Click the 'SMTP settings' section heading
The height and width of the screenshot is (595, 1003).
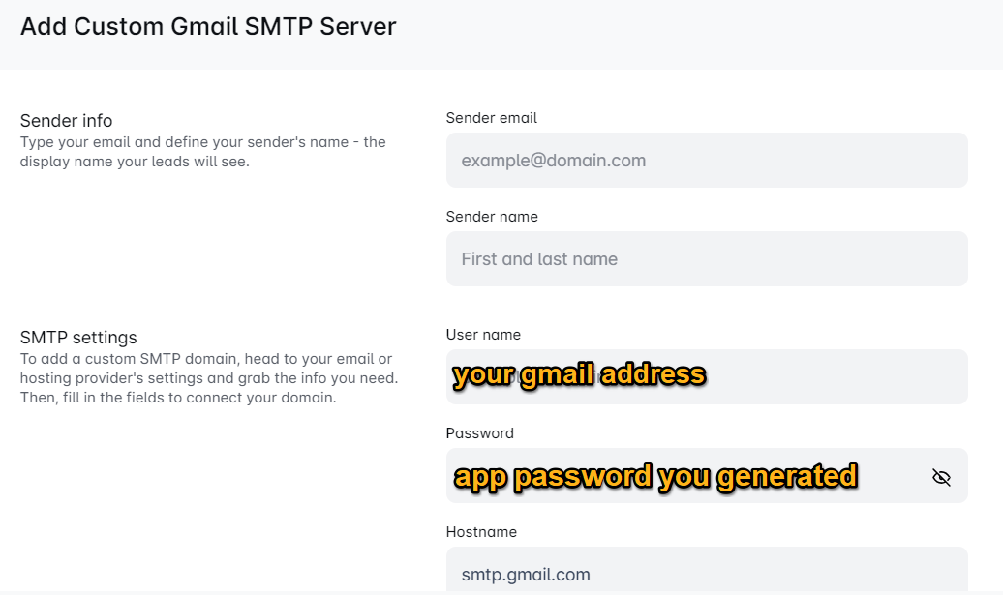pyautogui.click(x=78, y=338)
